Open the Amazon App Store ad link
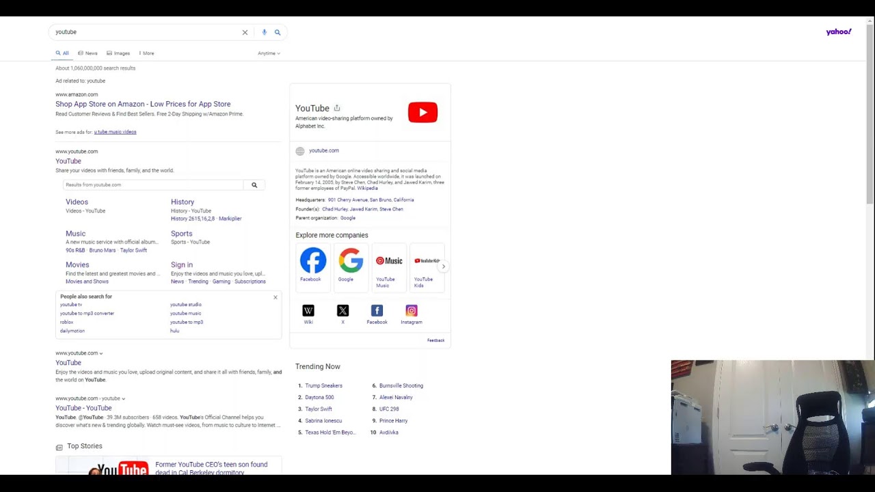This screenshot has width=875, height=492. 143,104
